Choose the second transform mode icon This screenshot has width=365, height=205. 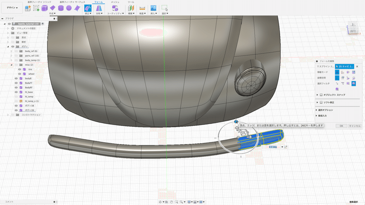(x=343, y=72)
